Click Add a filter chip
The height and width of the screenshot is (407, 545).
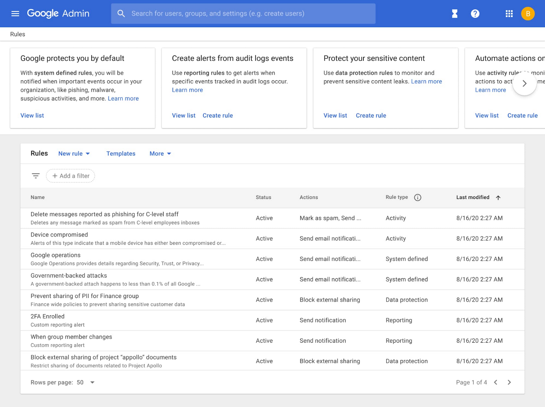click(x=71, y=176)
